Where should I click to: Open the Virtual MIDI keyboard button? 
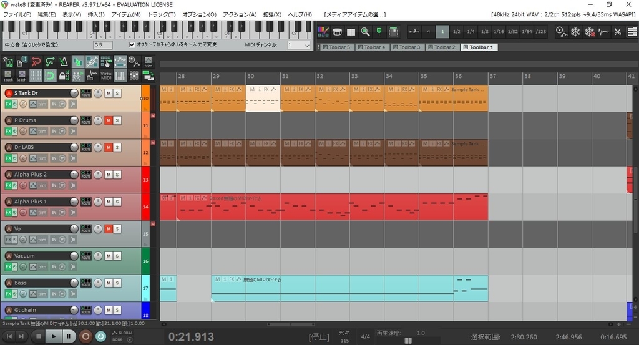[x=106, y=75]
